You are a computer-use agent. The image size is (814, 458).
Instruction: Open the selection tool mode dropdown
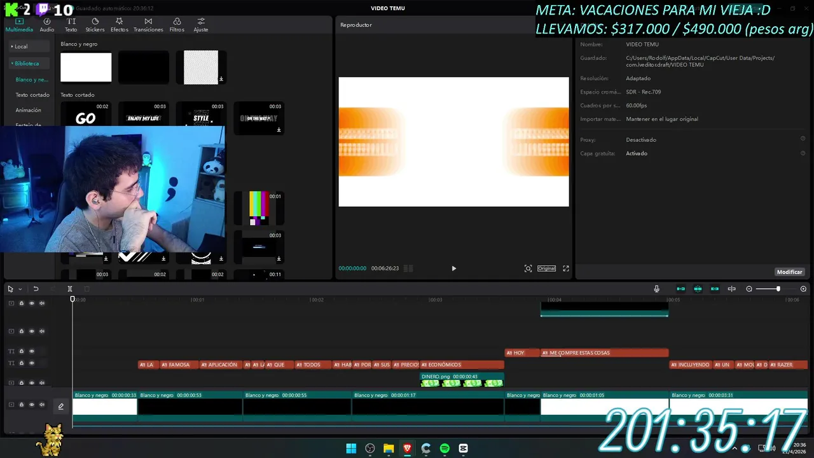20,289
